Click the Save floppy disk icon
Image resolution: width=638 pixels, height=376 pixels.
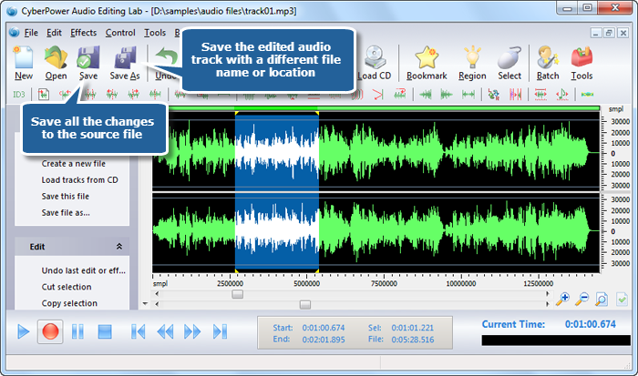coord(87,57)
